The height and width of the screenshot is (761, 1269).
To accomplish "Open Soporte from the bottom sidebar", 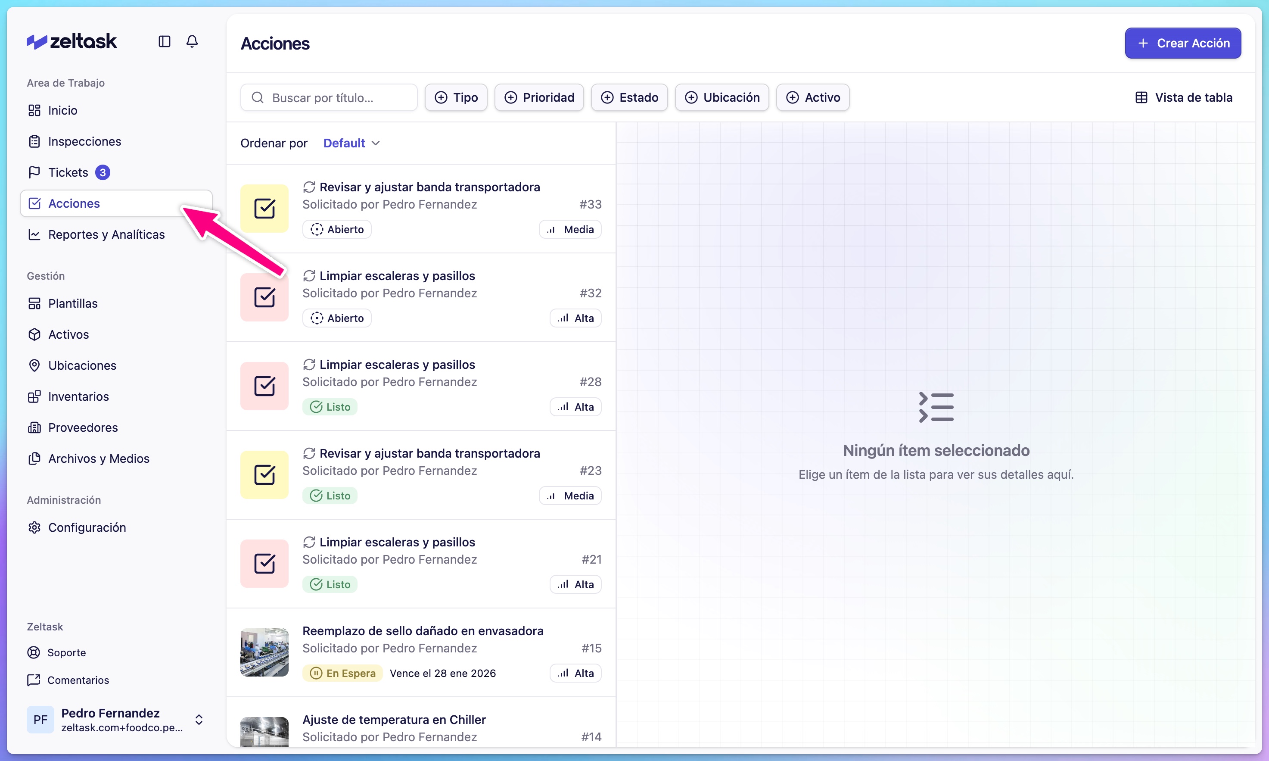I will click(67, 652).
